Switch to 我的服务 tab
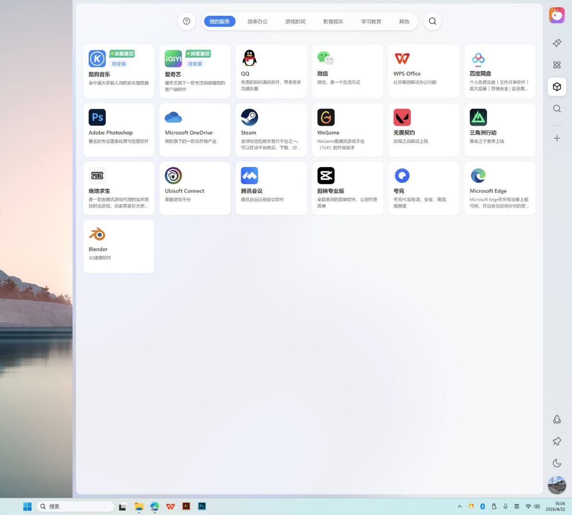Image resolution: width=572 pixels, height=515 pixels. pyautogui.click(x=220, y=22)
